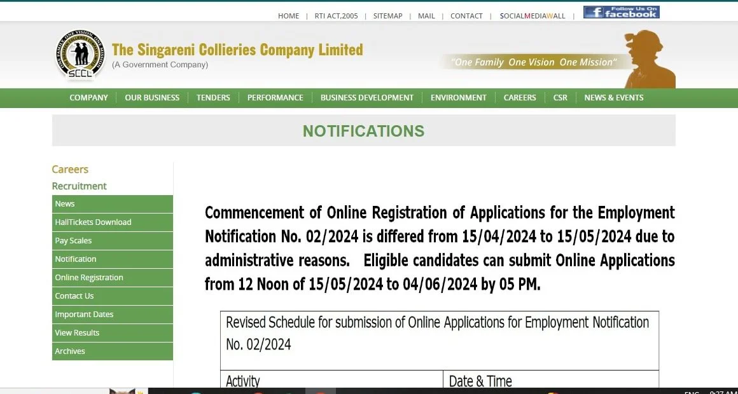Select News in the Recruitment sidebar
The height and width of the screenshot is (394, 738).
[113, 204]
